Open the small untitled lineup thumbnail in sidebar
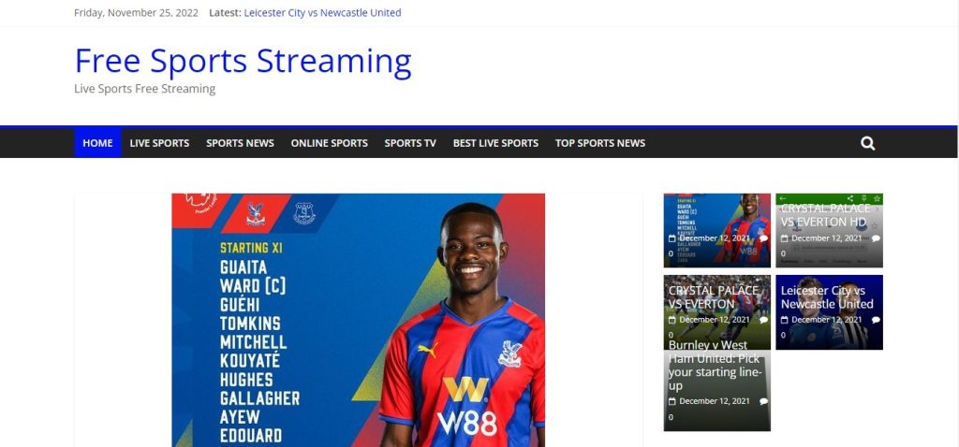 click(x=716, y=230)
